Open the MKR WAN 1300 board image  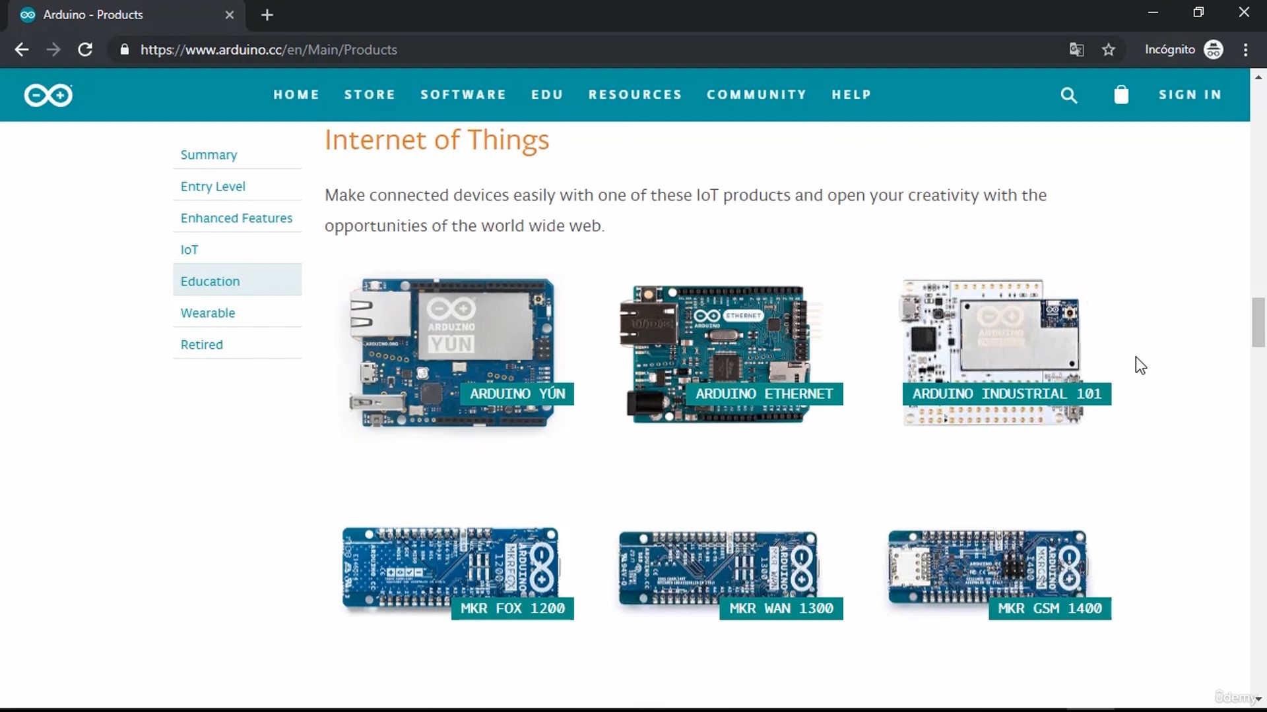719,568
